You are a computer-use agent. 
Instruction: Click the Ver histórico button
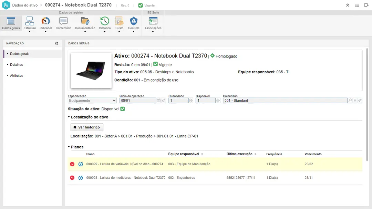pyautogui.click(x=87, y=127)
